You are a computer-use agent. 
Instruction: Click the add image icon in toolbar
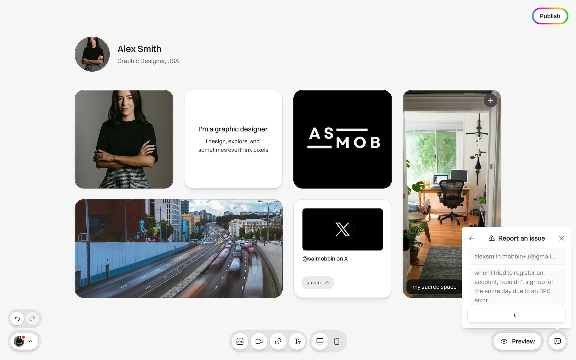tap(240, 341)
